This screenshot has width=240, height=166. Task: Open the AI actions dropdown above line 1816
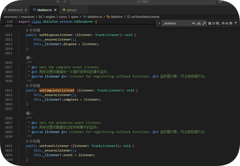click(29, 58)
